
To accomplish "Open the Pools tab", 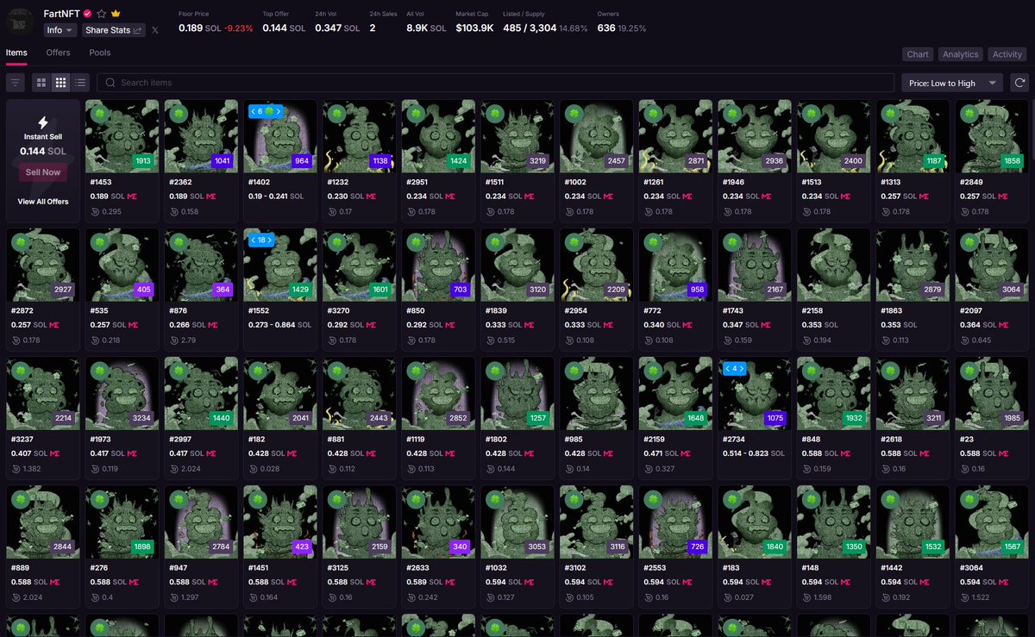I will pos(100,53).
